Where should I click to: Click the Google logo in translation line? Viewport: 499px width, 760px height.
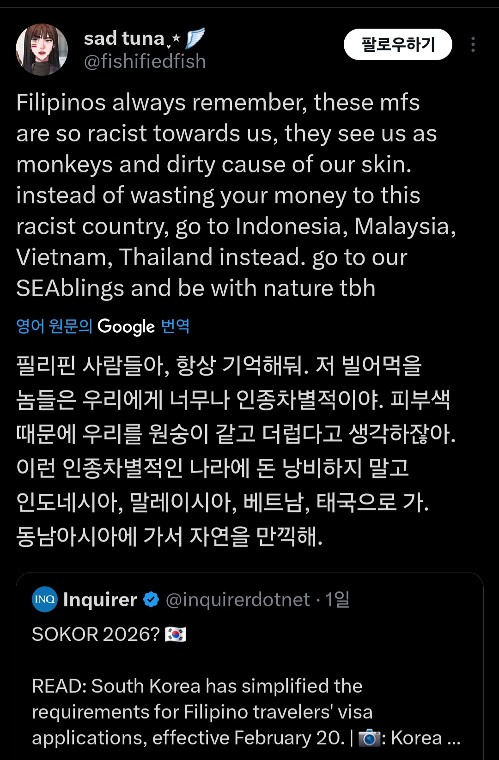click(x=126, y=327)
